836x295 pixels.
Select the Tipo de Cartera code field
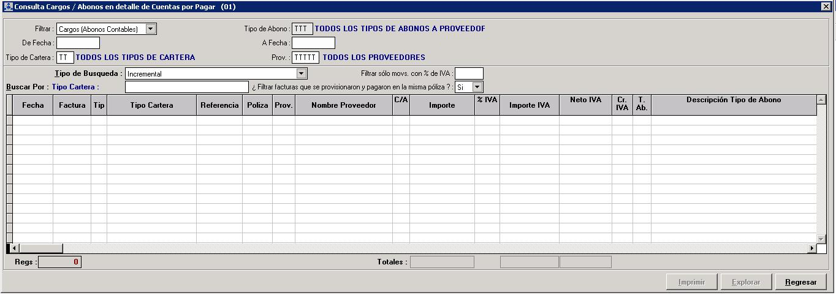coord(65,58)
